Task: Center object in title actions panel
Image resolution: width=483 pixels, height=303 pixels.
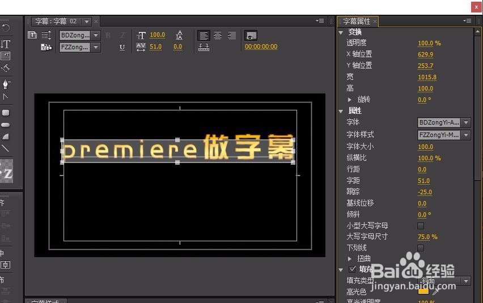Action: tap(6, 265)
